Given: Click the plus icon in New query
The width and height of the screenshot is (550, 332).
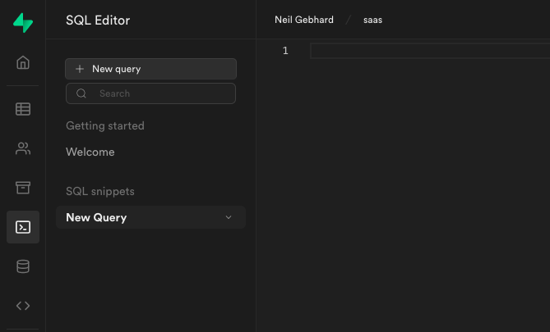Looking at the screenshot, I should pos(80,69).
